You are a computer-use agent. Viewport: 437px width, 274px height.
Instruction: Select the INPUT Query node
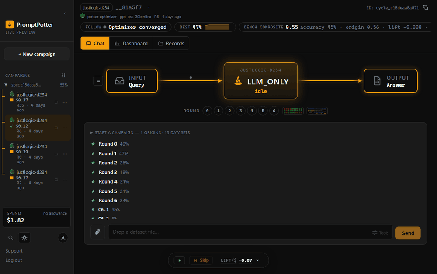click(132, 81)
